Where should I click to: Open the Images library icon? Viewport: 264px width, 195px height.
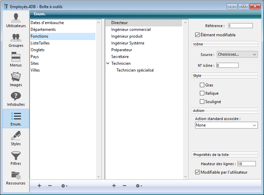coord(16,79)
